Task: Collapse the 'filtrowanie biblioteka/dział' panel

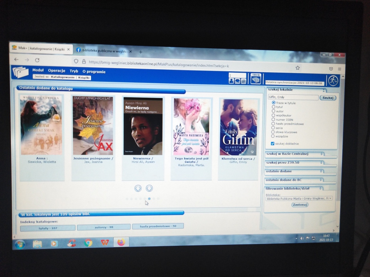Action: click(x=321, y=189)
